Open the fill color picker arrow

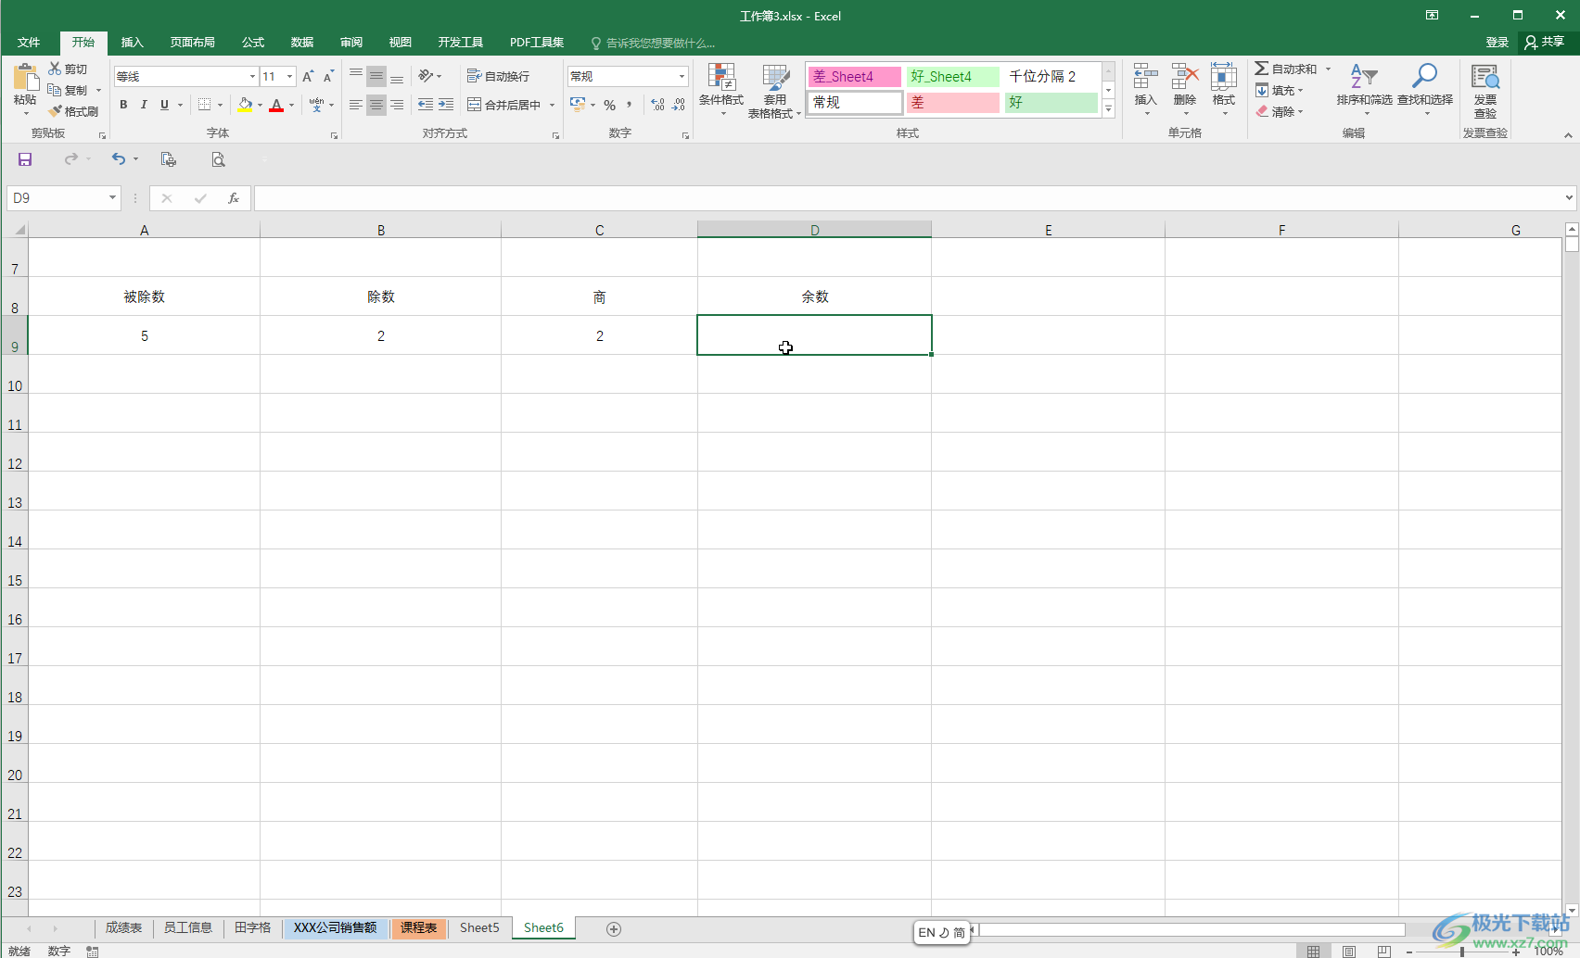tap(260, 105)
